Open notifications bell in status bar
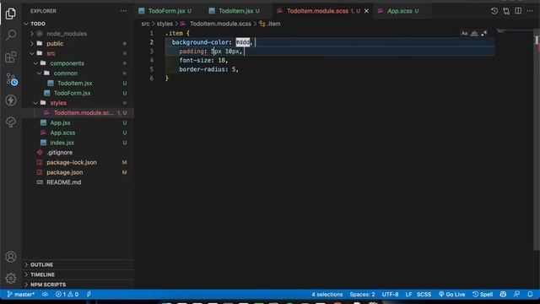The height and width of the screenshot is (304, 540). pyautogui.click(x=530, y=295)
